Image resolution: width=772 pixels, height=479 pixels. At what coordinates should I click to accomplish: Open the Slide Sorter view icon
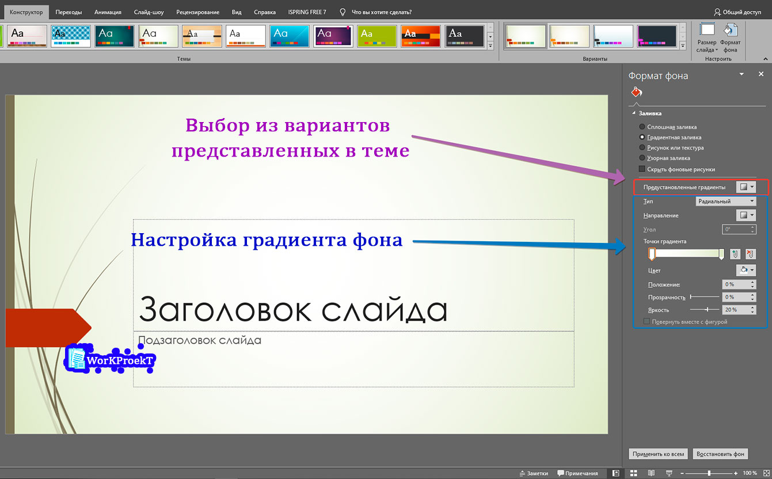click(x=634, y=473)
